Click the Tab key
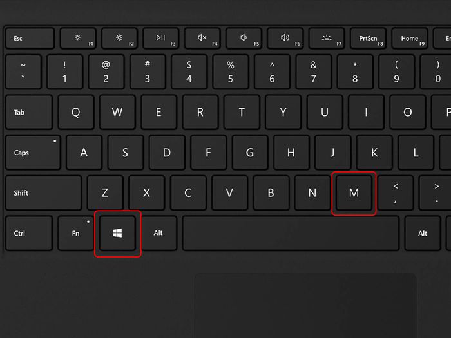The height and width of the screenshot is (338, 451). pos(29,112)
